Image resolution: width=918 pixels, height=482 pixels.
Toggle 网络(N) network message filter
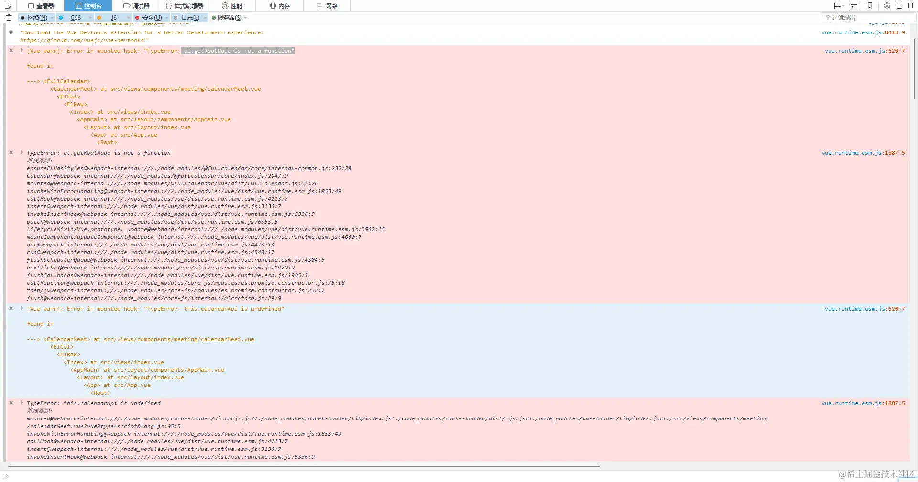coord(34,18)
